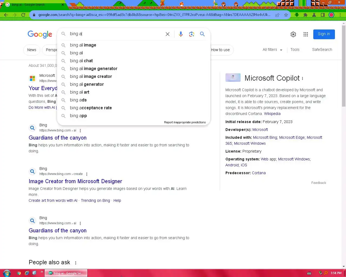Click the browser address bar URL
Viewport: 346px width, 277px height.
point(154,15)
